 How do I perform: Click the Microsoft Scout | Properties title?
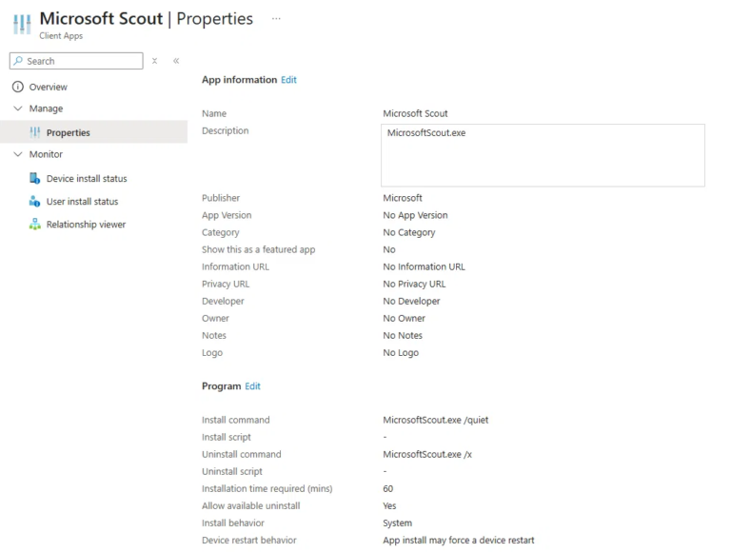pyautogui.click(x=146, y=19)
